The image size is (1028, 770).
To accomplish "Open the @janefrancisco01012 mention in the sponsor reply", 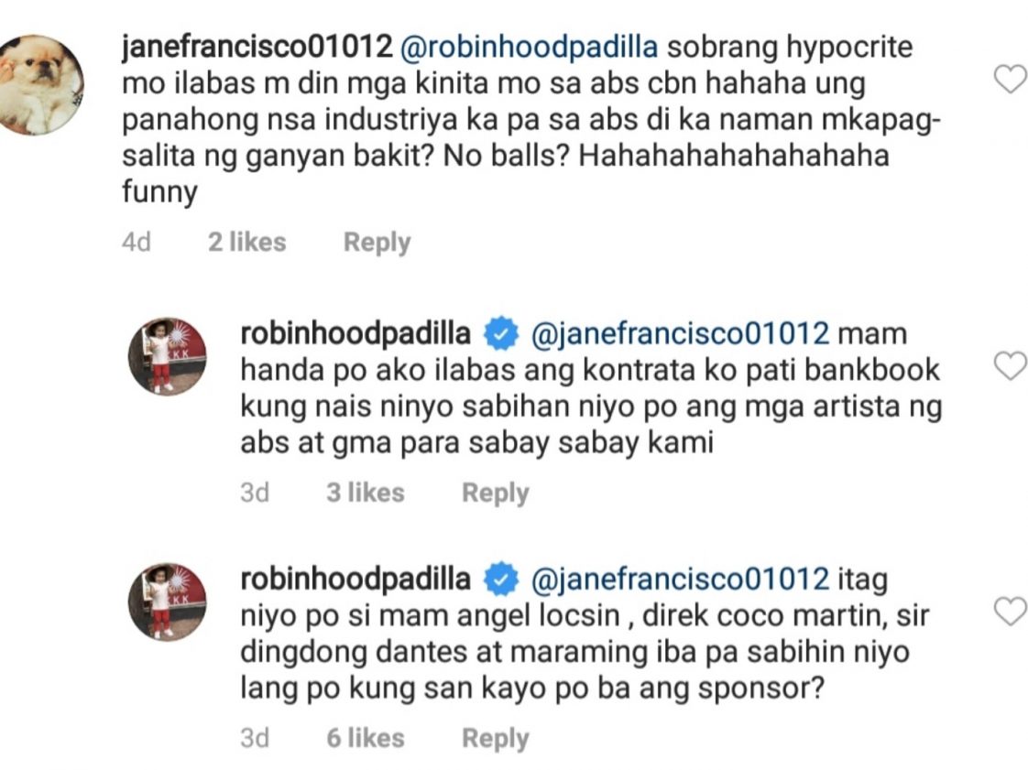I will [x=680, y=580].
